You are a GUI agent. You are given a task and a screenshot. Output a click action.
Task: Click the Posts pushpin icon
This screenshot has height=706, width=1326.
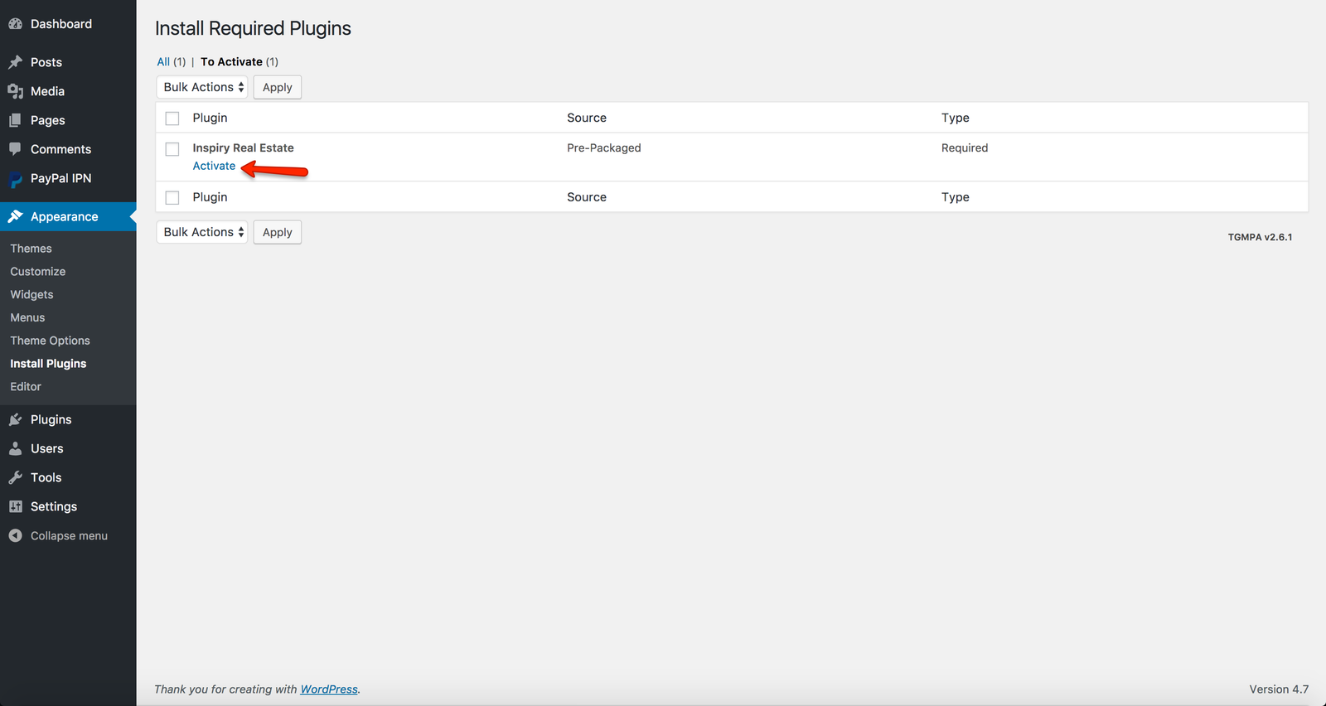click(x=15, y=62)
